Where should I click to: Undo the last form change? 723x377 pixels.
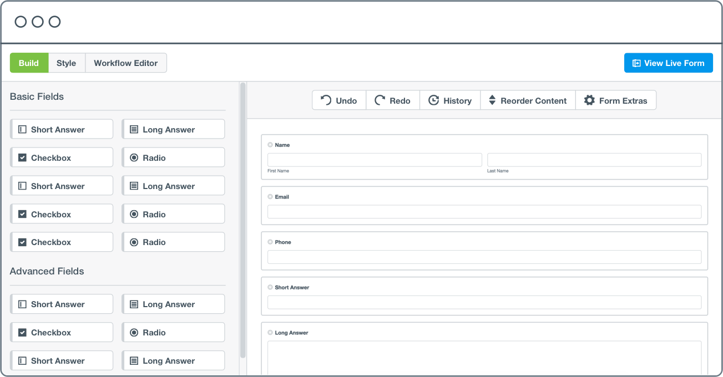pos(339,100)
